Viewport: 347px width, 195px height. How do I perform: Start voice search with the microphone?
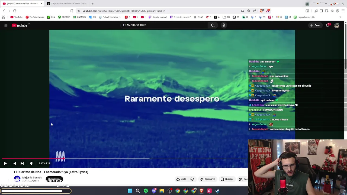click(x=224, y=25)
